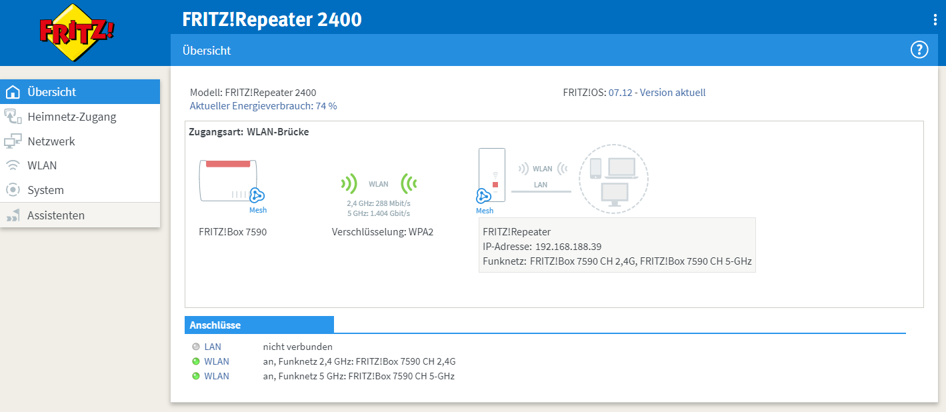Click the connected devices circle graphic
Screen dimensions: 946x412
tap(613, 179)
